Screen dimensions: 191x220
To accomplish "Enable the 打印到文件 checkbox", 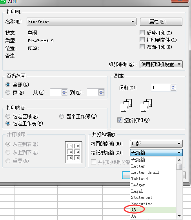I will tap(142, 40).
